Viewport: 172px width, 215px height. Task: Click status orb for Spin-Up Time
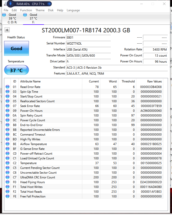pos(7,91)
